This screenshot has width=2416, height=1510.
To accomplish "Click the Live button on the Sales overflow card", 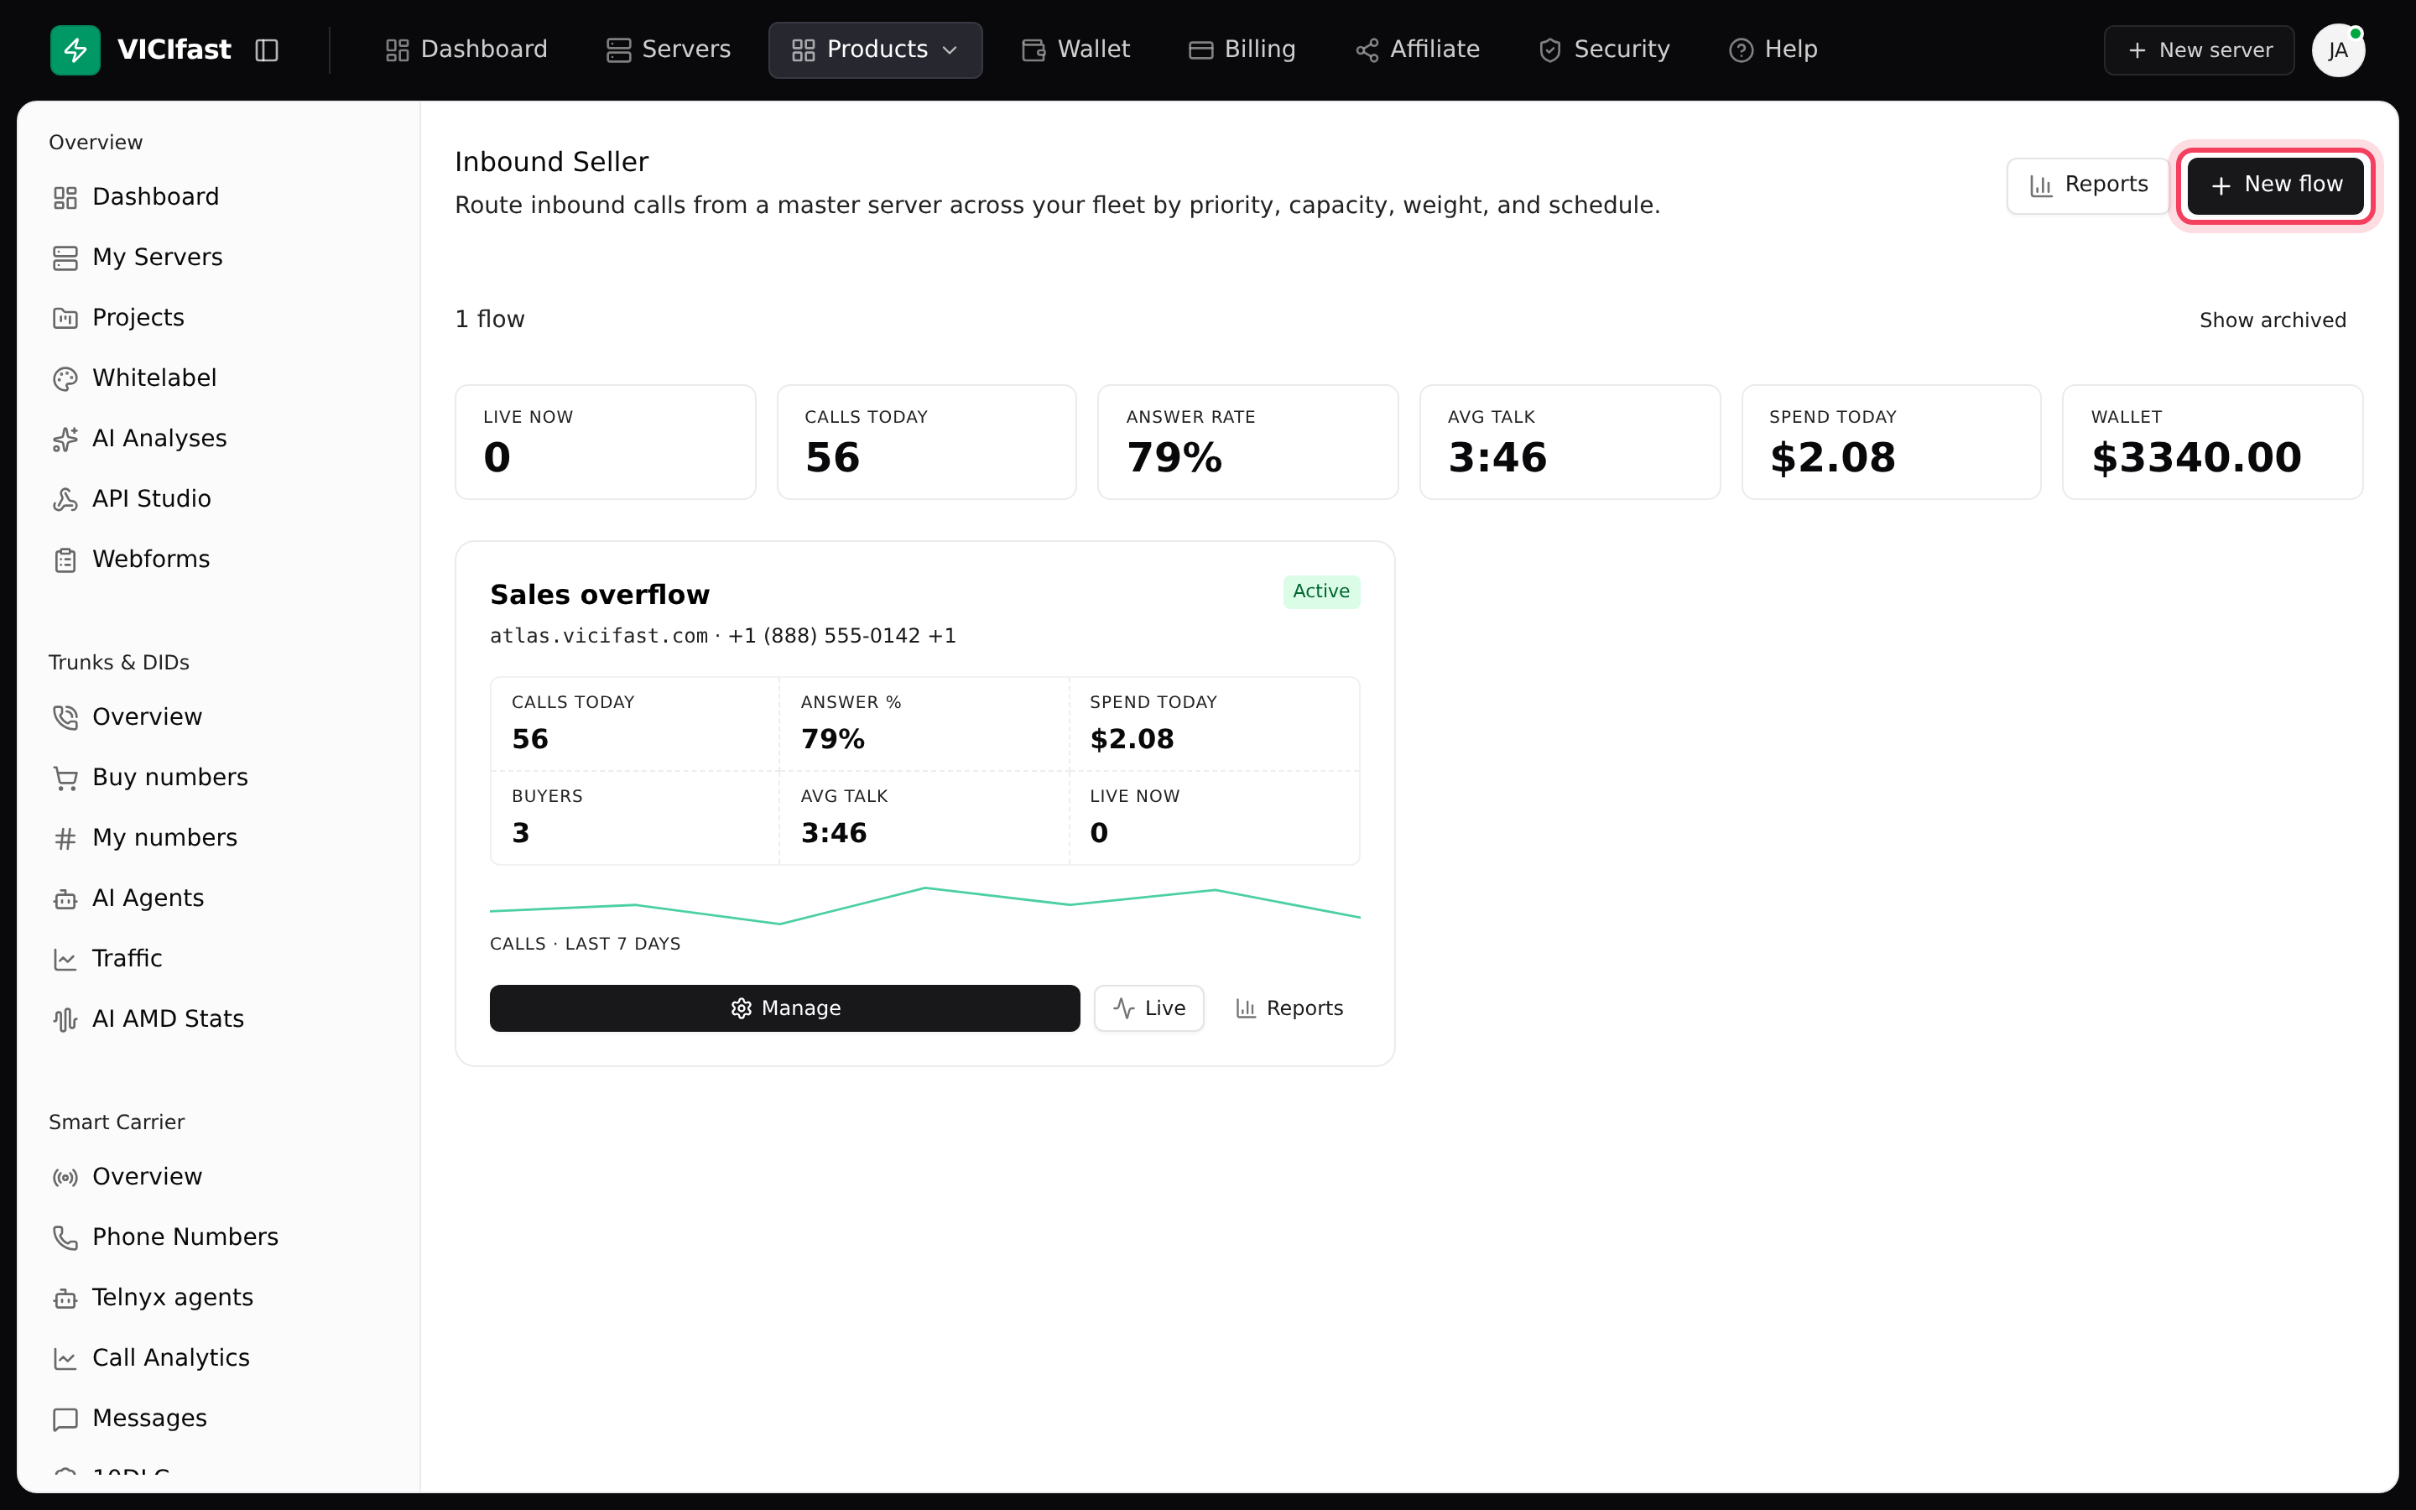I will pos(1149,1008).
